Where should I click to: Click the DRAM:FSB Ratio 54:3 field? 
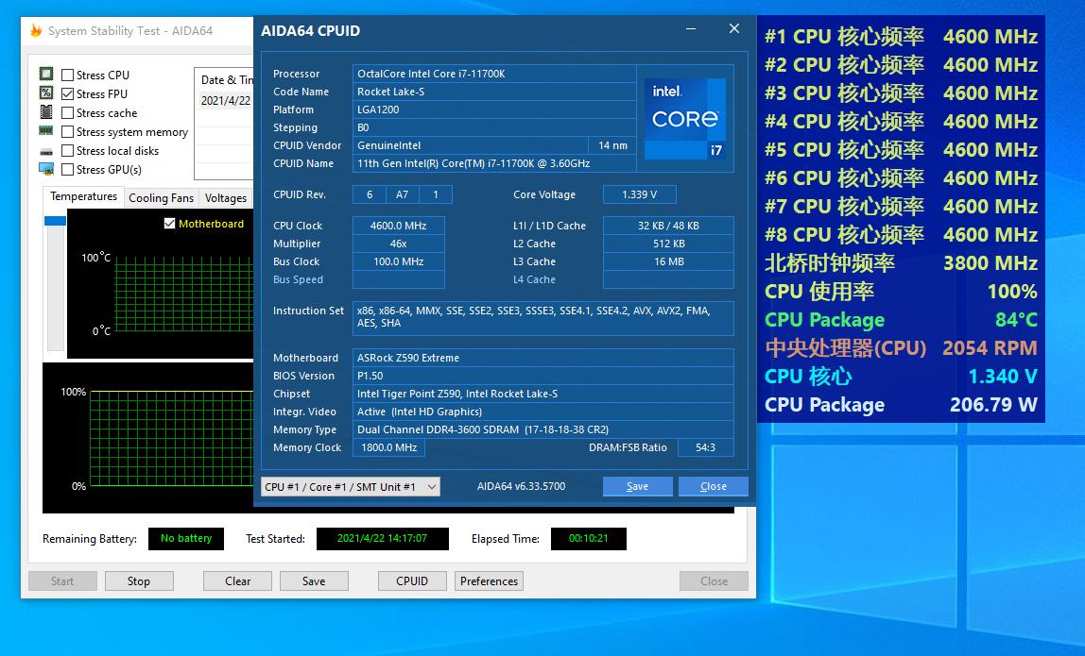(x=705, y=447)
